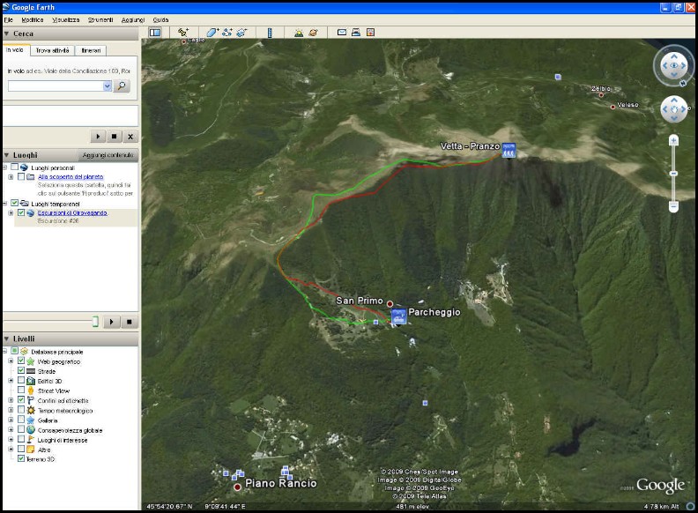This screenshot has height=513, width=698.
Task: Clear search results with X button
Action: [x=130, y=137]
